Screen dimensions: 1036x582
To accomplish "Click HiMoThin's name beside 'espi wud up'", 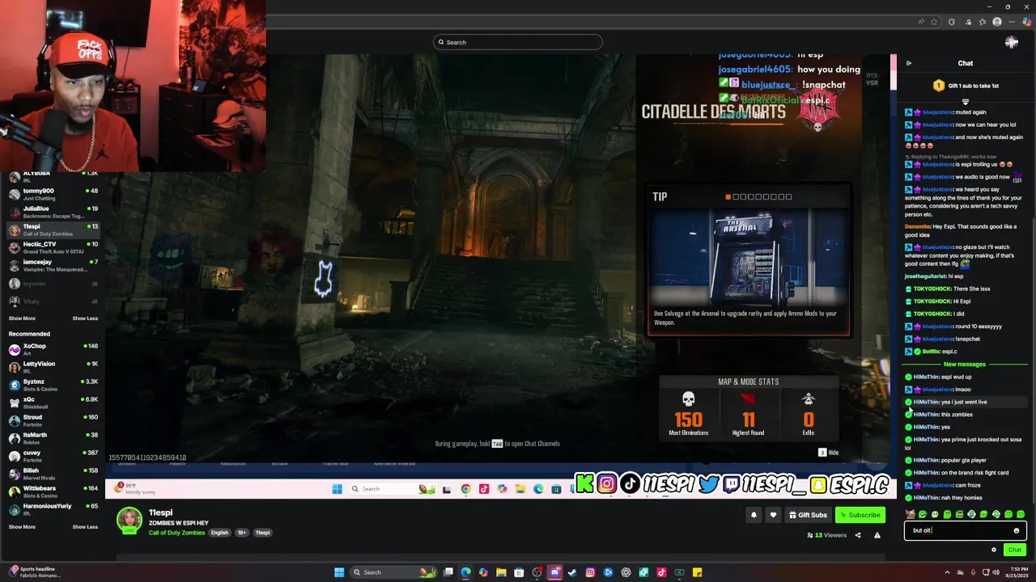I will [926, 377].
